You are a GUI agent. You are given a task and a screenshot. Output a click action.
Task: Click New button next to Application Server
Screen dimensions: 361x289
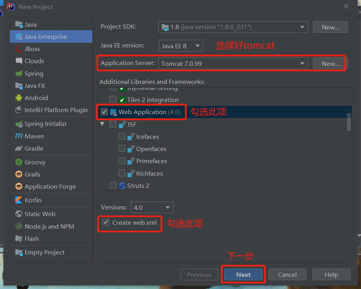330,64
